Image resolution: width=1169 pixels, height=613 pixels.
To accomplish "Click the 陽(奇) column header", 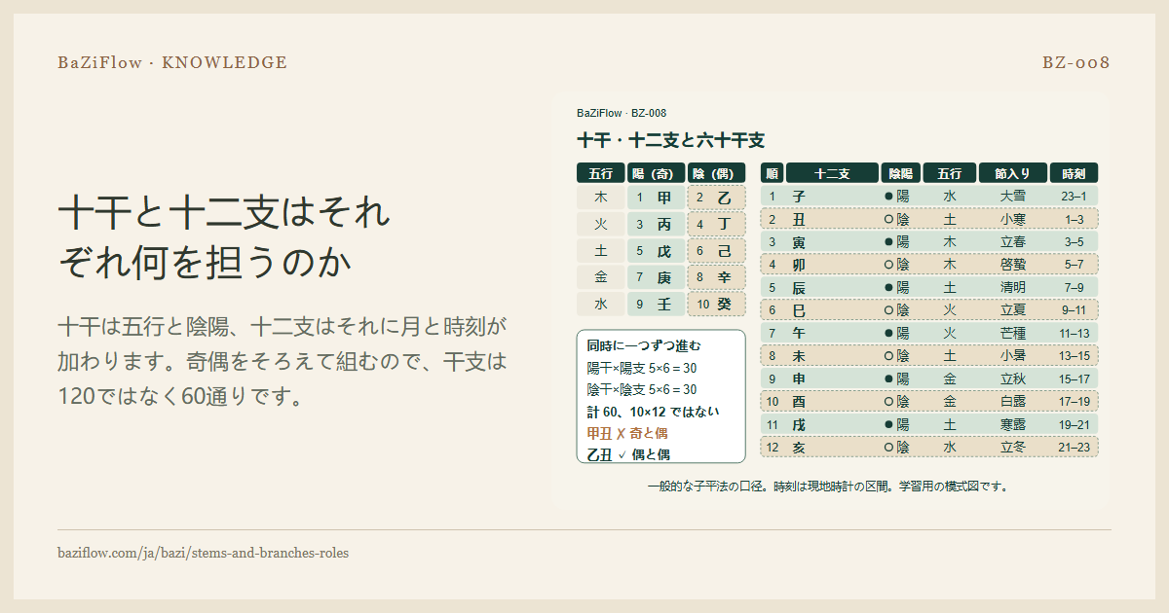I will [655, 173].
